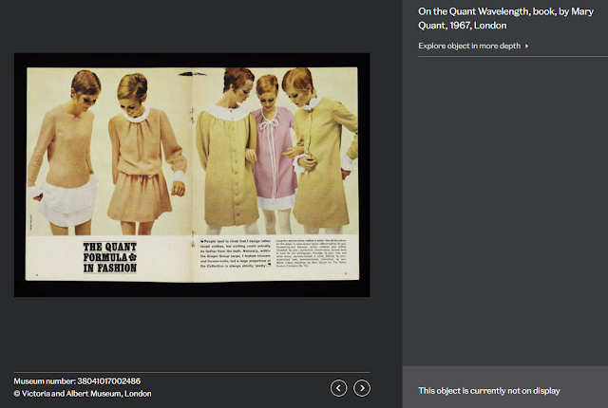Screen dimensions: 608x408
Task: Select the title 'On the Quant Wavelength, book'
Action: point(505,18)
